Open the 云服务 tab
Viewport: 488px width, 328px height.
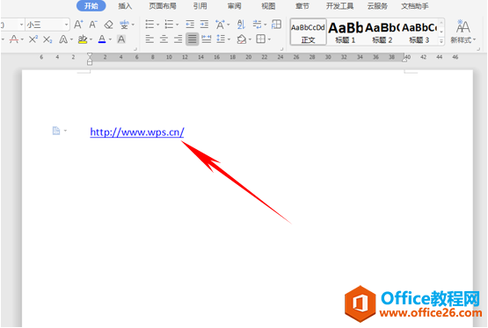(377, 6)
